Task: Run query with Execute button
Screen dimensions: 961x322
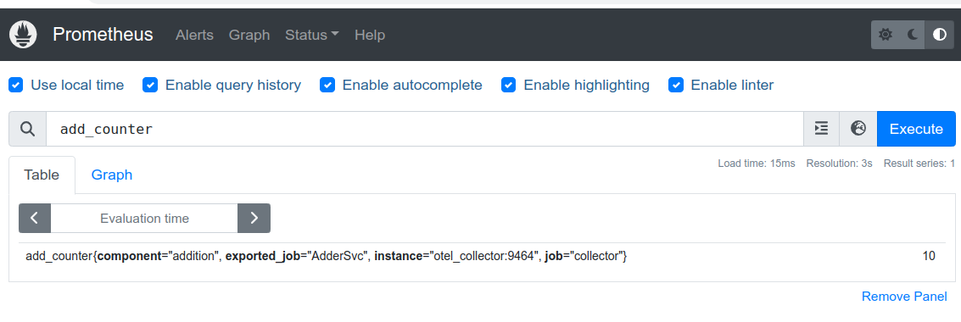Action: coord(916,129)
